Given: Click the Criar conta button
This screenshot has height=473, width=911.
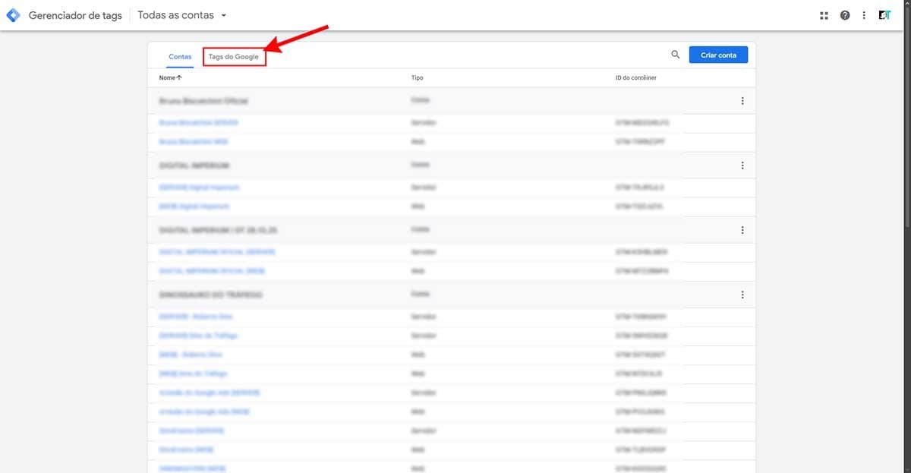Looking at the screenshot, I should pos(718,55).
